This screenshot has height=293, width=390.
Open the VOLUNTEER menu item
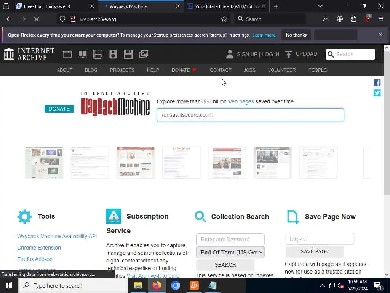coord(282,70)
